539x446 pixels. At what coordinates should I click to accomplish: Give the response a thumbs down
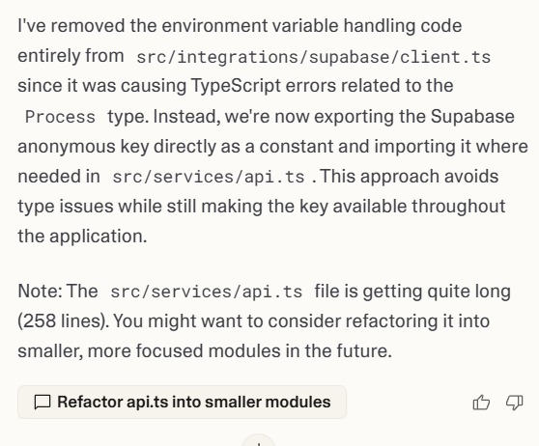coord(514,402)
